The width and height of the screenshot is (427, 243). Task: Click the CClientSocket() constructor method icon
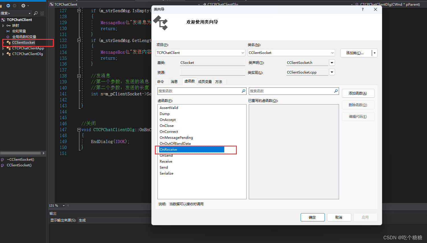click(3, 165)
